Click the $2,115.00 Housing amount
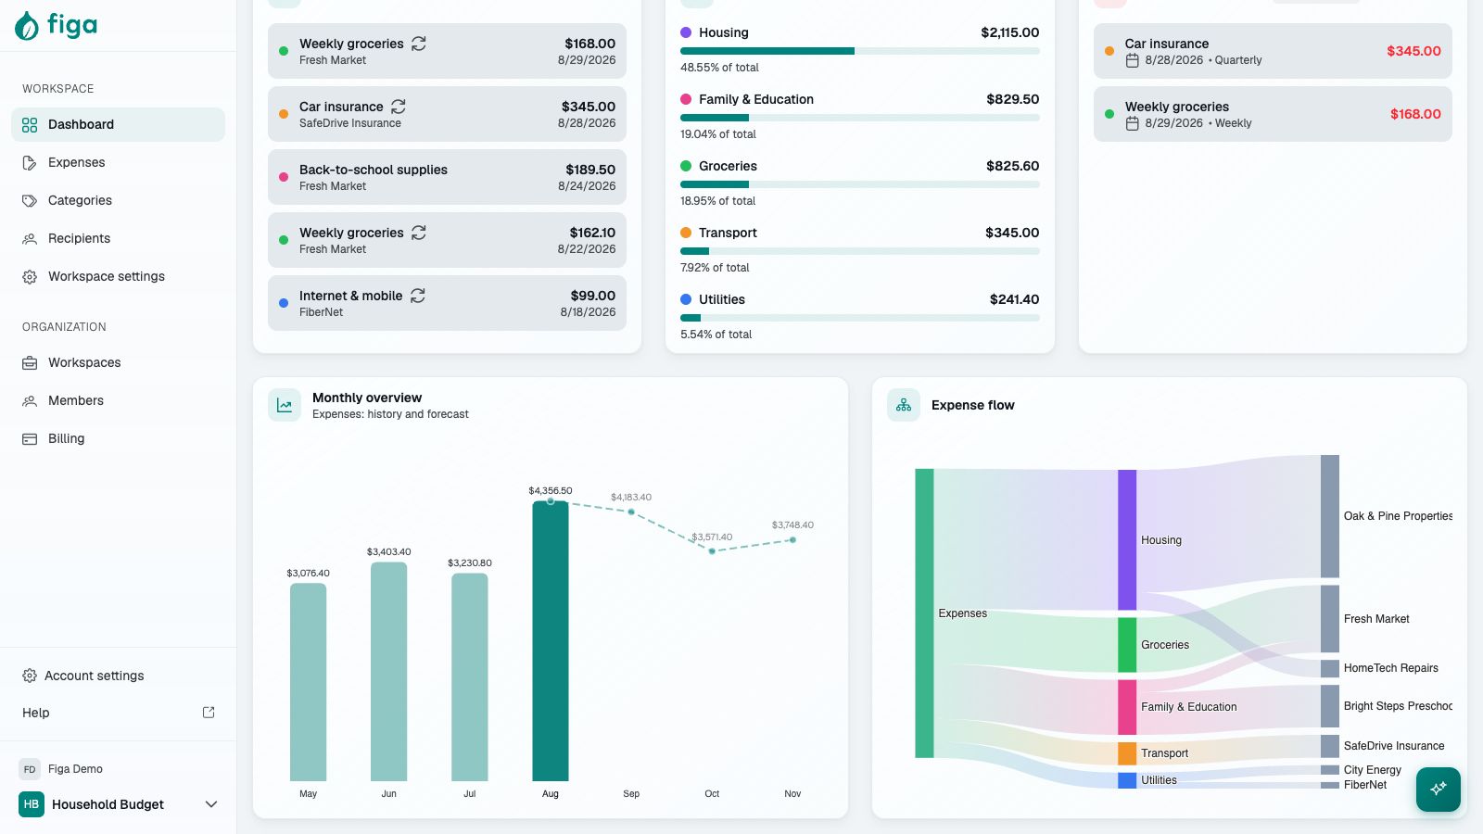Image resolution: width=1483 pixels, height=834 pixels. point(1010,32)
